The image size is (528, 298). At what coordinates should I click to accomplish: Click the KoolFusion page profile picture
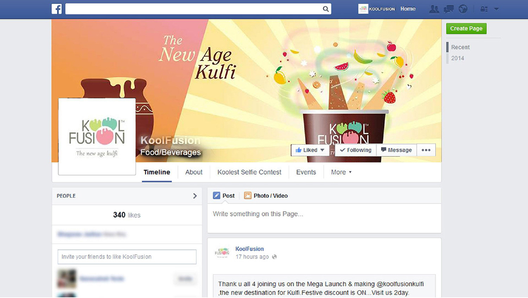coord(97,136)
